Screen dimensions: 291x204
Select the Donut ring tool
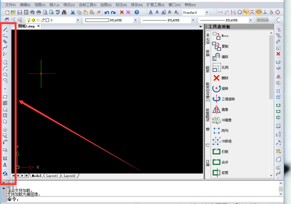pos(5,130)
